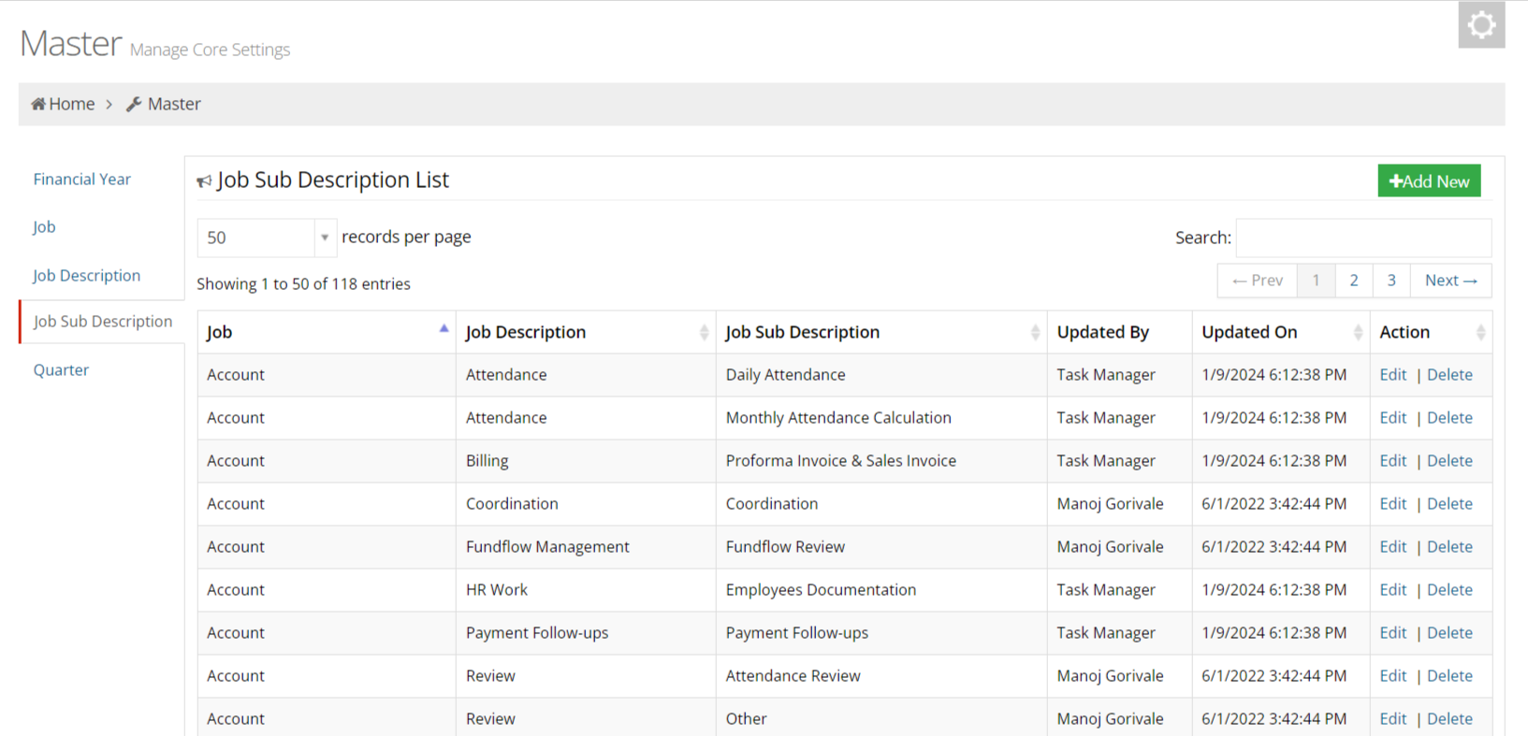1528x736 pixels.
Task: Delete the Employees Documentation row
Action: pyautogui.click(x=1449, y=589)
